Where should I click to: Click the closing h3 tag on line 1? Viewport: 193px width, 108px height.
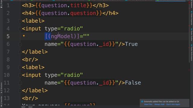[101, 5]
